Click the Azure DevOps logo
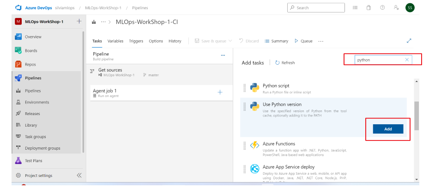The width and height of the screenshot is (429, 195). (x=19, y=8)
